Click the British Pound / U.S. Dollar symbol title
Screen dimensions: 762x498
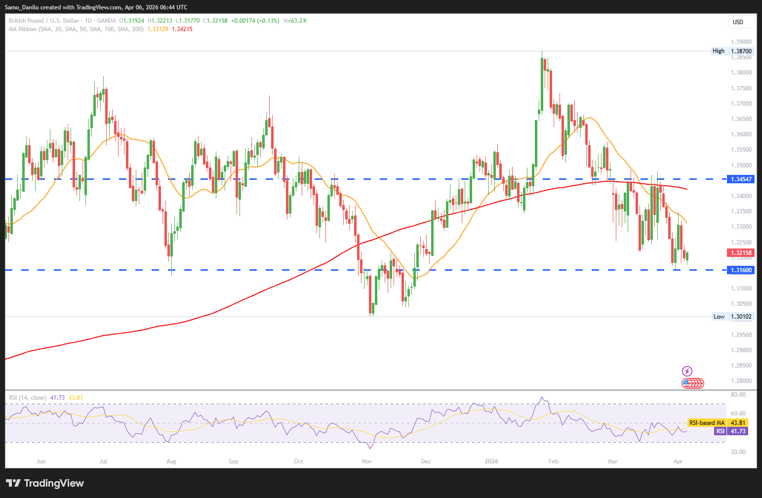pyautogui.click(x=43, y=21)
